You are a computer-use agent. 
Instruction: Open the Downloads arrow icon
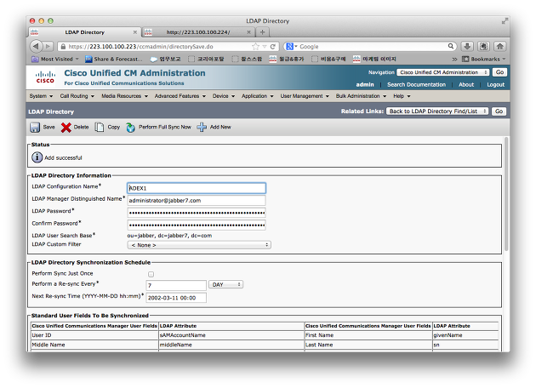click(x=467, y=46)
